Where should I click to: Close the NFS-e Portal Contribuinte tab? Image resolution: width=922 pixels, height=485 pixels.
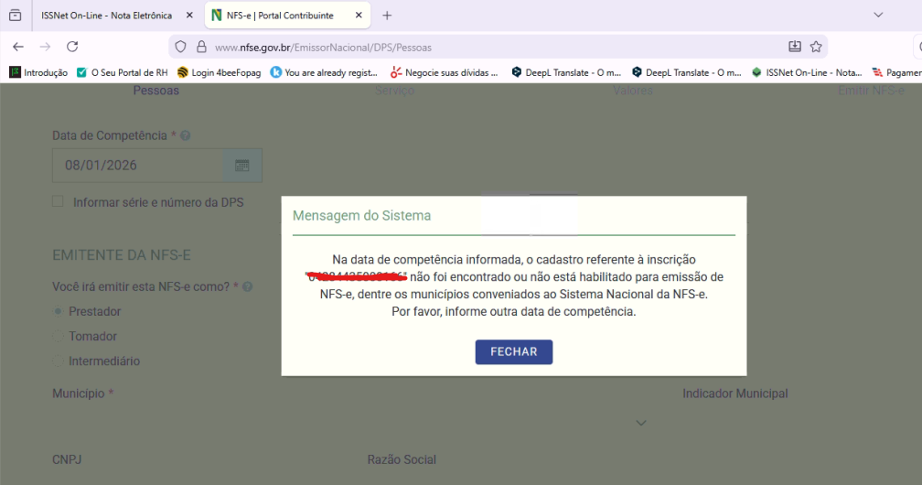tap(358, 16)
